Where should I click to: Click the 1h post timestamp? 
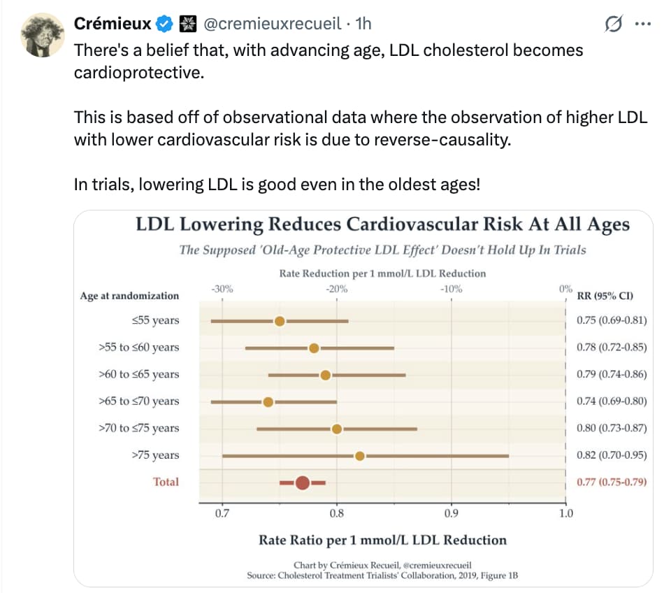point(363,24)
